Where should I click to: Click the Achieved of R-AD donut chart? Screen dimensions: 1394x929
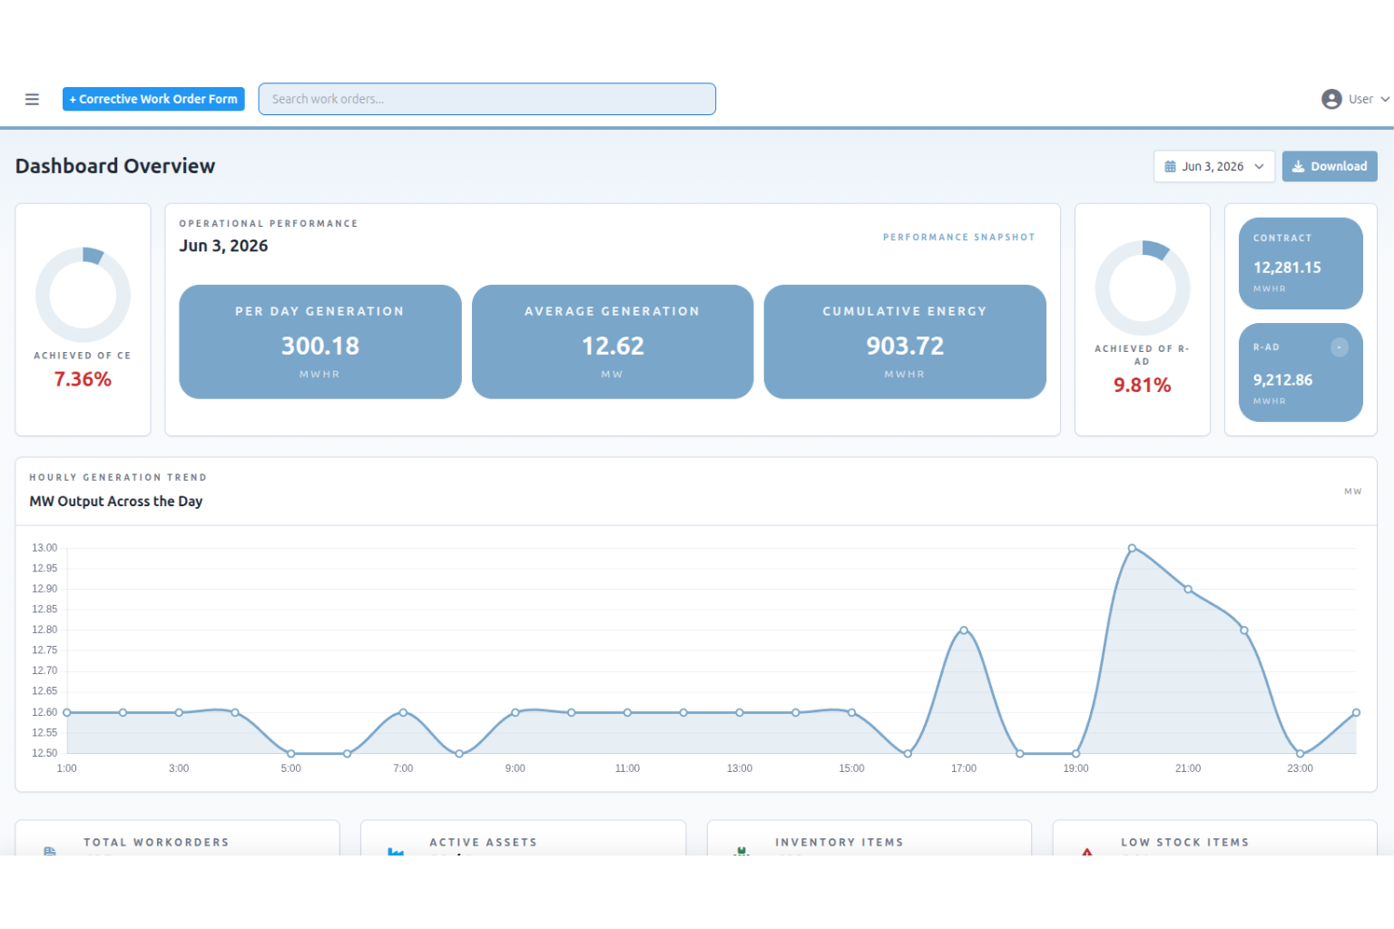[1142, 288]
